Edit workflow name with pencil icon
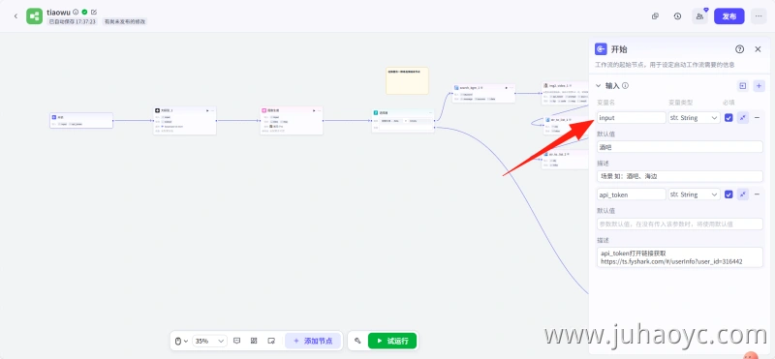The height and width of the screenshot is (359, 775). coord(94,12)
